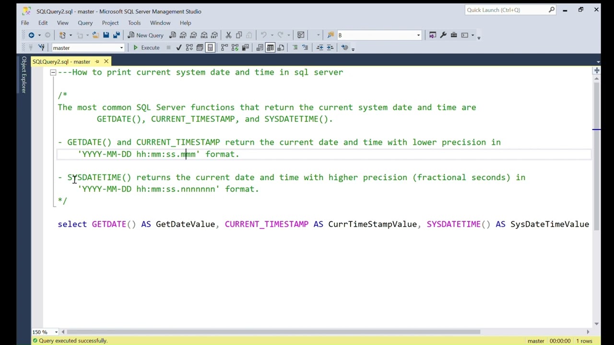Open the Edit menu
Screen dimensions: 614x345
tap(43, 23)
